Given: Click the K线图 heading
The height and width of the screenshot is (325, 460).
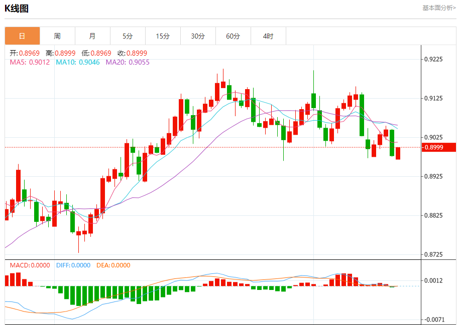Looking at the screenshot, I should coord(17,9).
